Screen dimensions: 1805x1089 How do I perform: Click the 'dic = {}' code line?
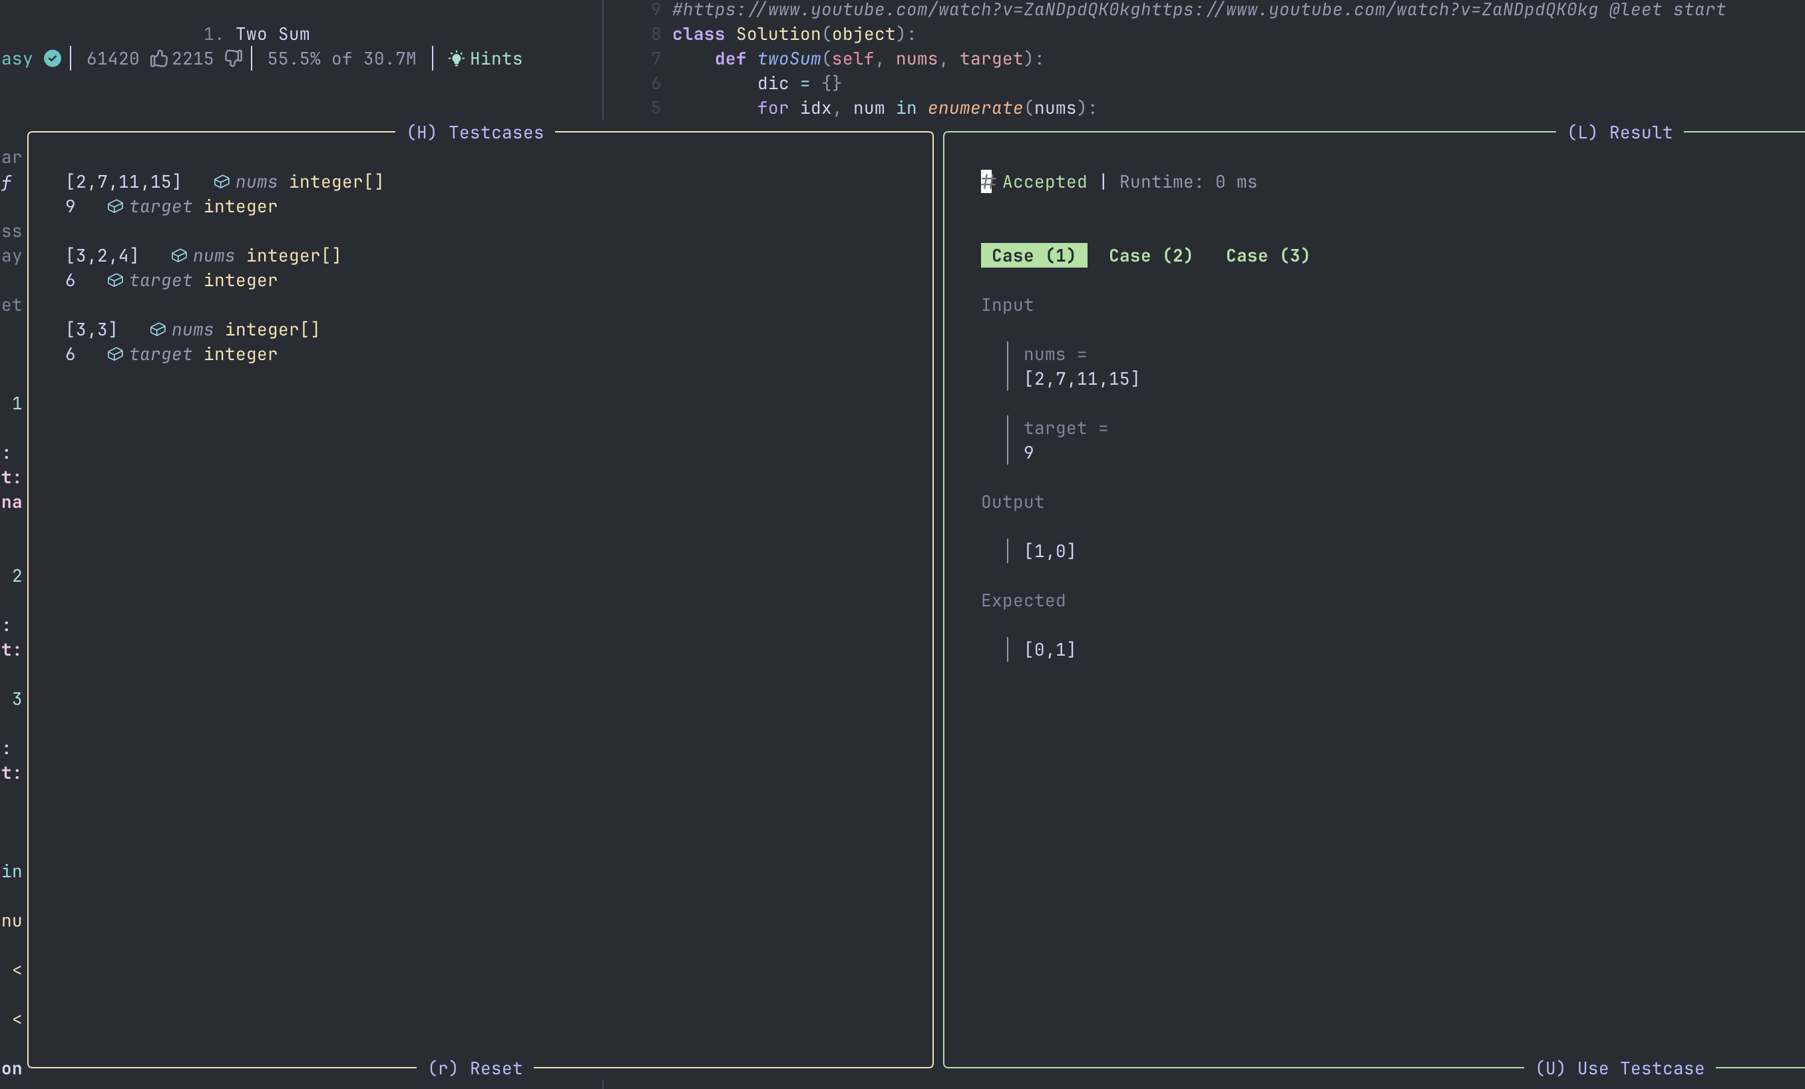(799, 84)
